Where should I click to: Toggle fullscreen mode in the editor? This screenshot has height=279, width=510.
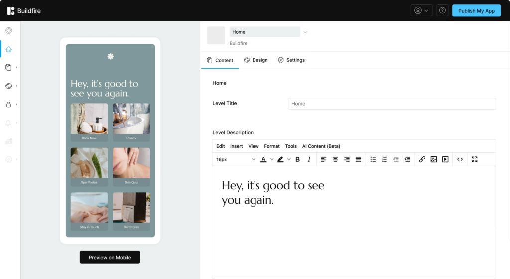475,159
